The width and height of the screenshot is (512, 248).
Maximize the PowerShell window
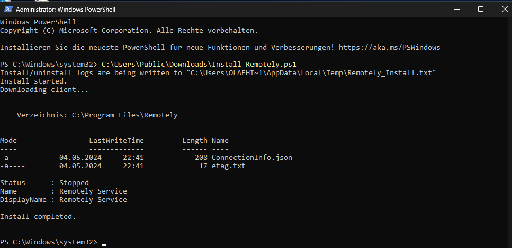coord(481,9)
